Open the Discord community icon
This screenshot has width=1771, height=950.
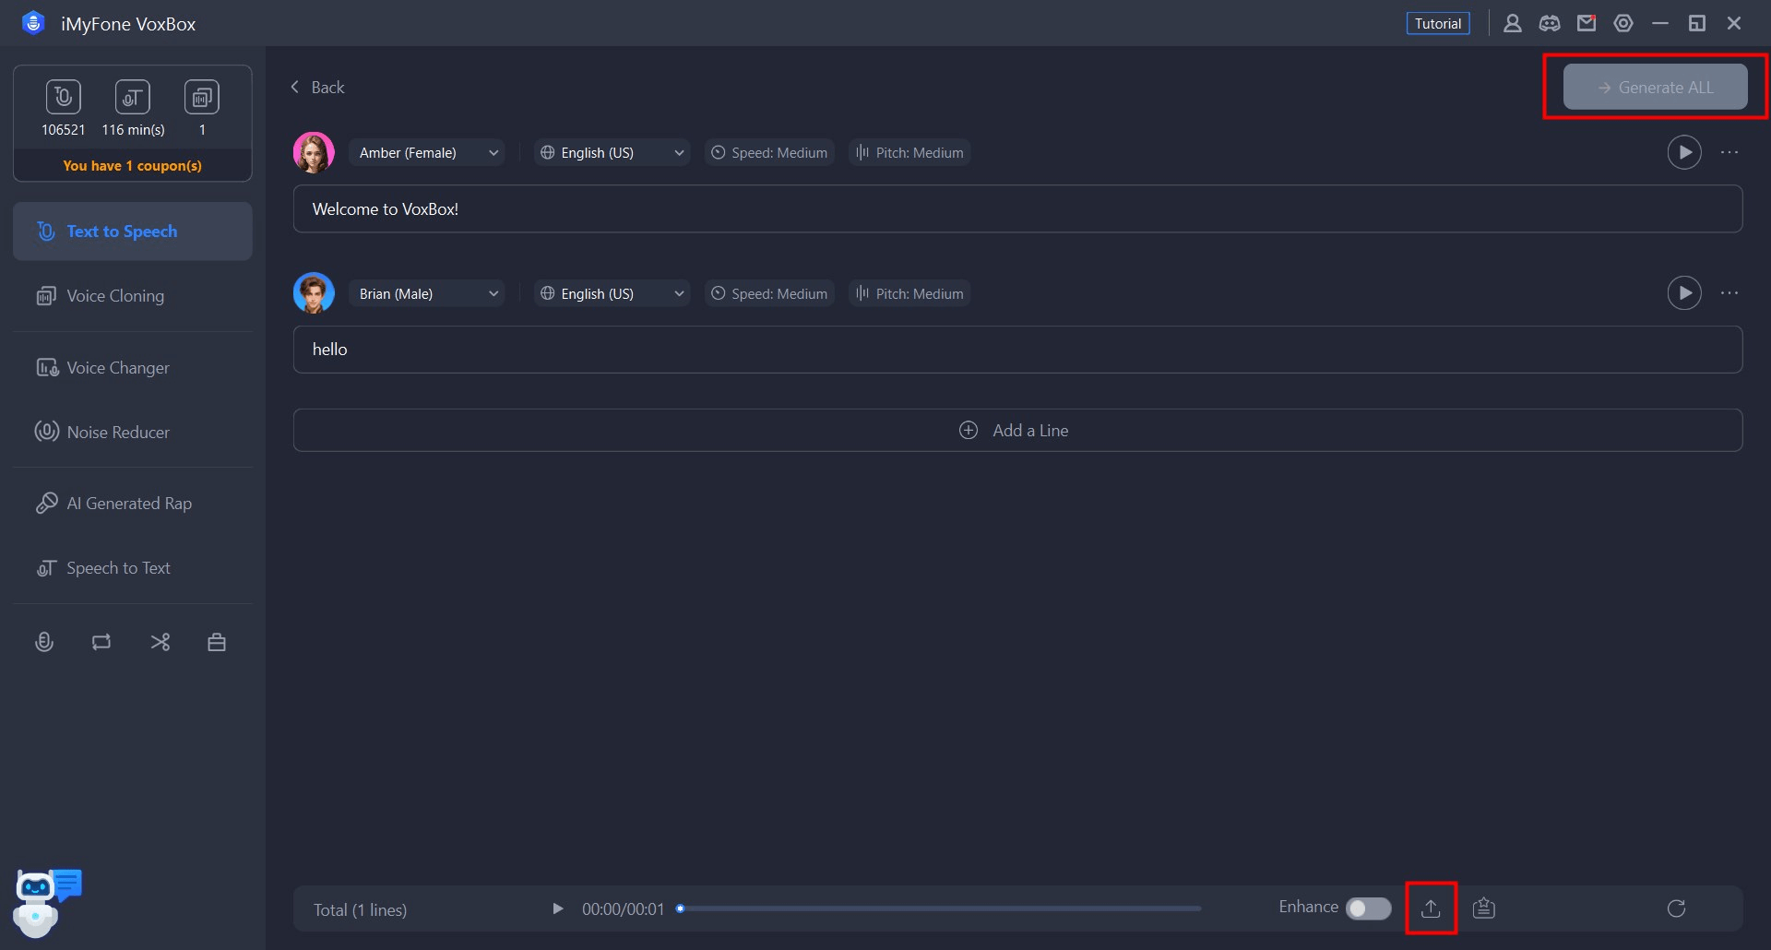point(1550,23)
